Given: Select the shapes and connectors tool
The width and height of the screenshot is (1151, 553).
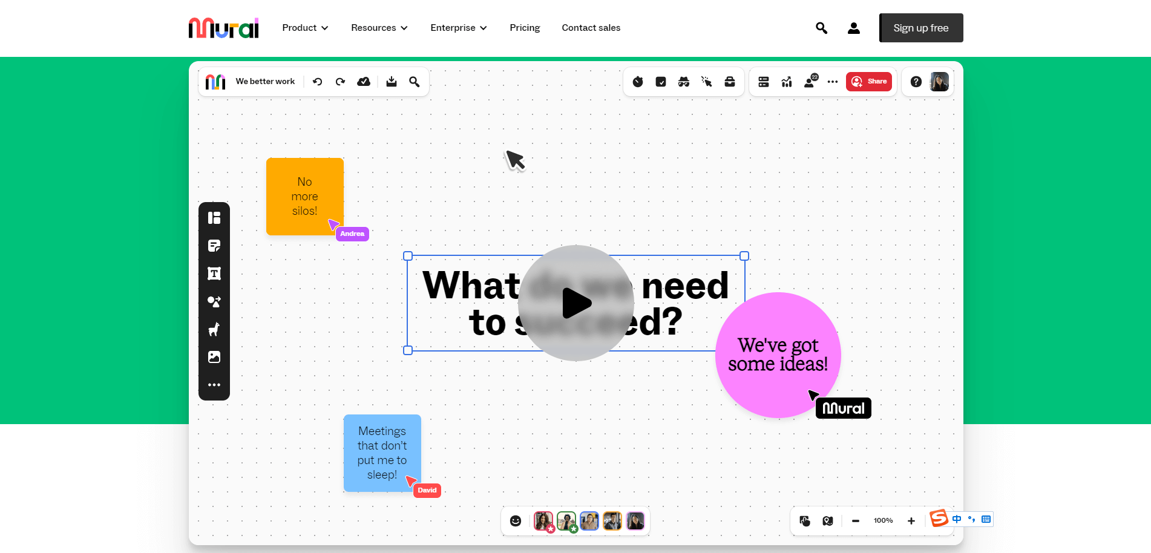Looking at the screenshot, I should tap(214, 301).
